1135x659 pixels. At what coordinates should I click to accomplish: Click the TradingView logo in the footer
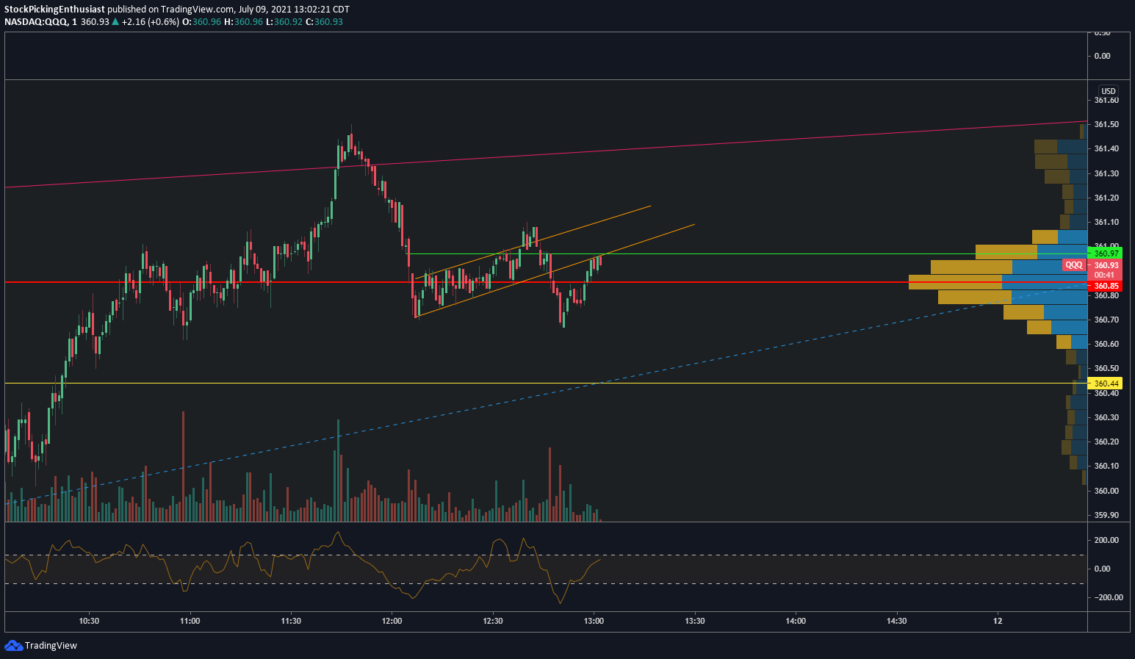(x=41, y=645)
